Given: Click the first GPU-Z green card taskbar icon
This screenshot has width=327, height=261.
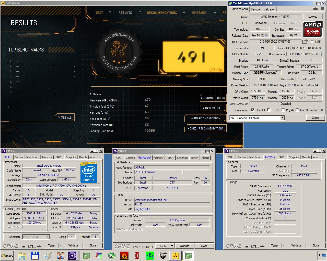Looking at the screenshot, I should (86, 256).
